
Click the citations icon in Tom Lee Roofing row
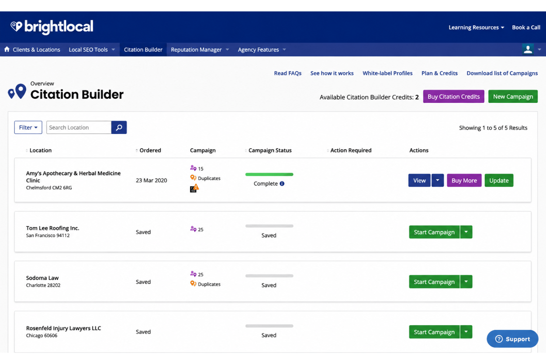pos(193,229)
